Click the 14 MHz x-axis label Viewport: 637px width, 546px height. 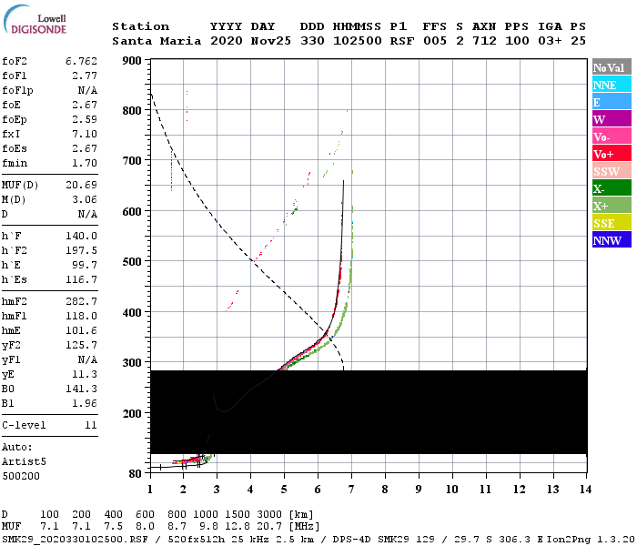tap(585, 490)
